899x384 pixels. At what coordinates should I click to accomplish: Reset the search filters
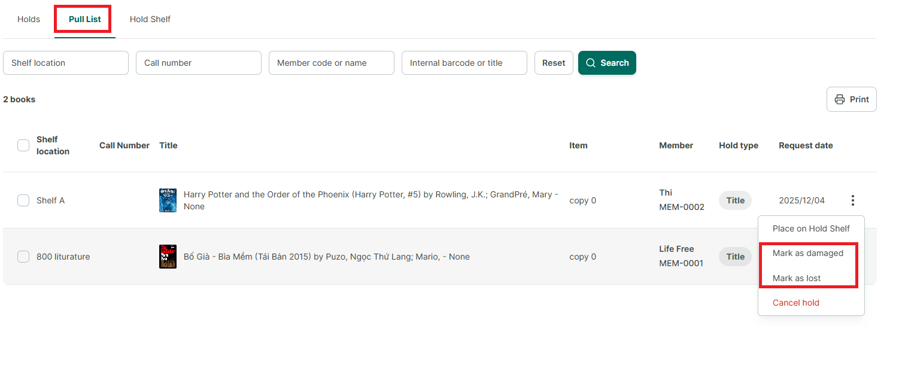[x=554, y=63]
